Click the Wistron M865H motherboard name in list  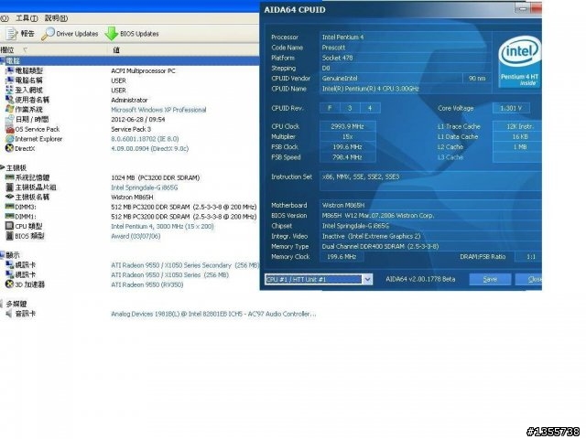[132, 198]
